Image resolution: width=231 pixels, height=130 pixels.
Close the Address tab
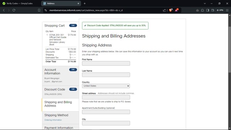coord(78,3)
